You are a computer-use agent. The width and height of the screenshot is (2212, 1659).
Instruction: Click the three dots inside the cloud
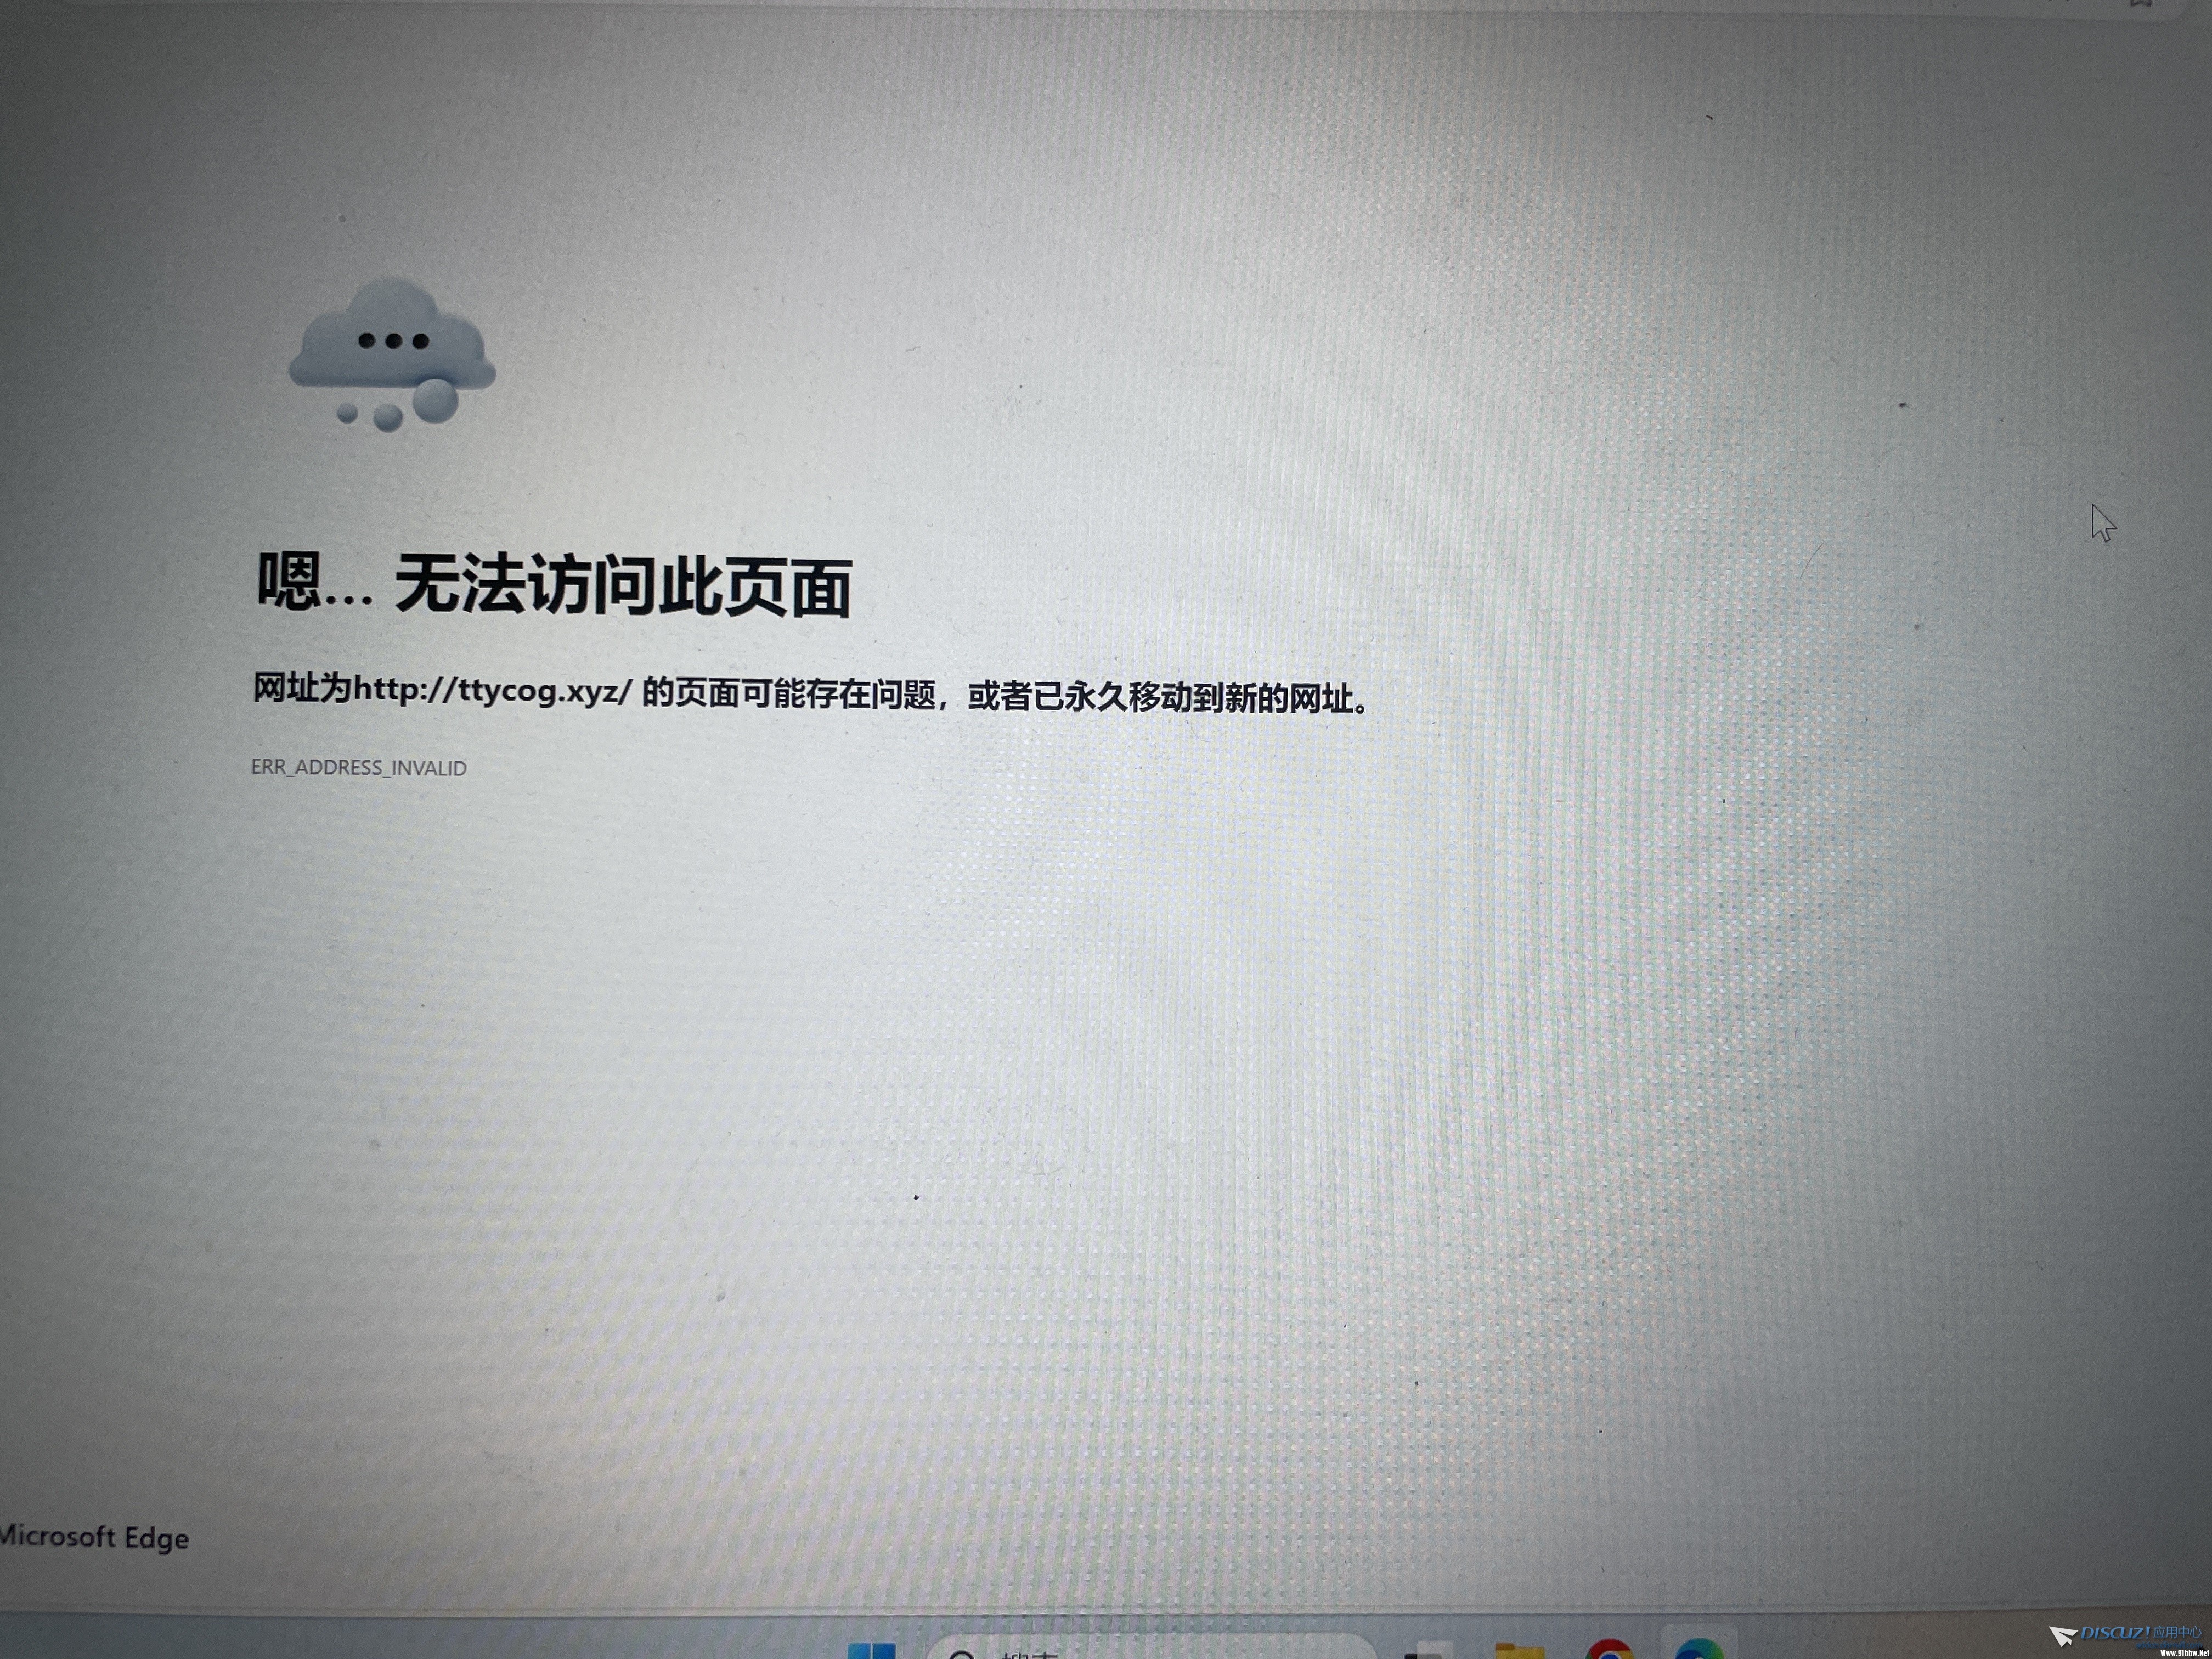[393, 341]
